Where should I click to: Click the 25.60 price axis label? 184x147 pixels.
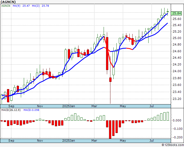pyautogui.click(x=177, y=19)
